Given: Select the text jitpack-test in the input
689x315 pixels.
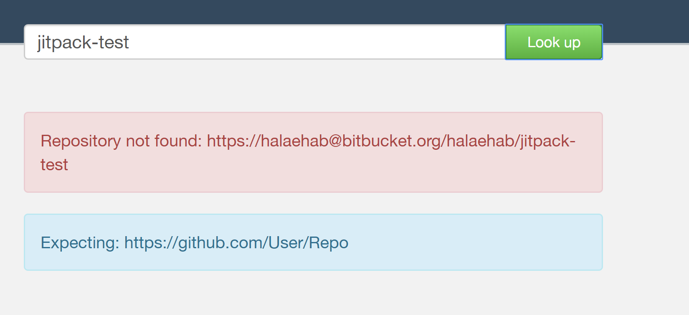Looking at the screenshot, I should 82,42.
